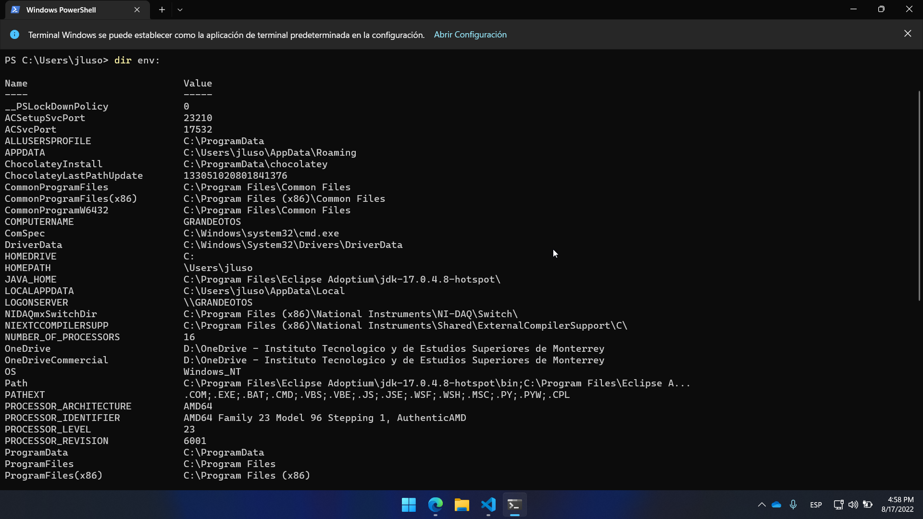This screenshot has width=923, height=519.
Task: Click the network icon in the system tray
Action: [x=838, y=505]
